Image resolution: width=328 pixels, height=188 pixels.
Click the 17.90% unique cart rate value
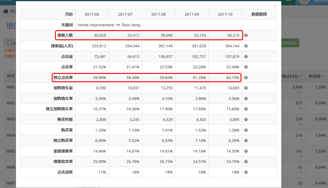[x=166, y=109]
